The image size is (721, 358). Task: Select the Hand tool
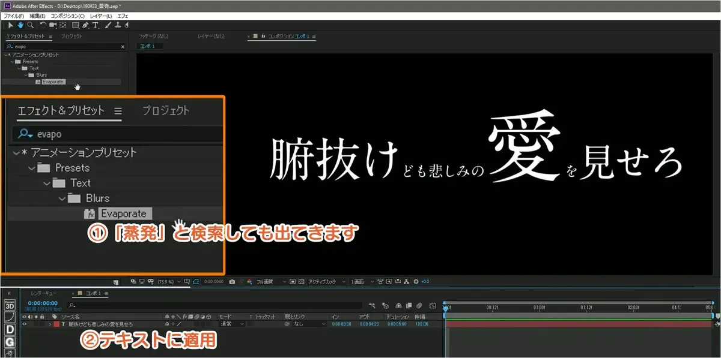20,25
